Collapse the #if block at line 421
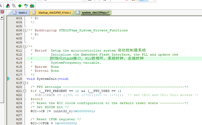 pos(25,91)
